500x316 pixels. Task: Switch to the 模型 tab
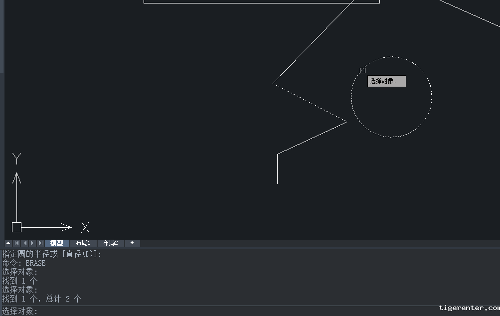57,243
